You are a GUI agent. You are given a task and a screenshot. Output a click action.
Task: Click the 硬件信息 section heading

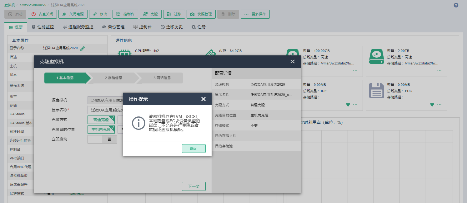(x=123, y=40)
